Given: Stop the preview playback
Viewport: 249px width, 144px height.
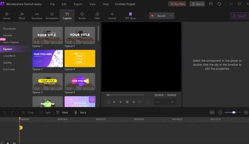Looking at the screenshot, I should click(127, 102).
